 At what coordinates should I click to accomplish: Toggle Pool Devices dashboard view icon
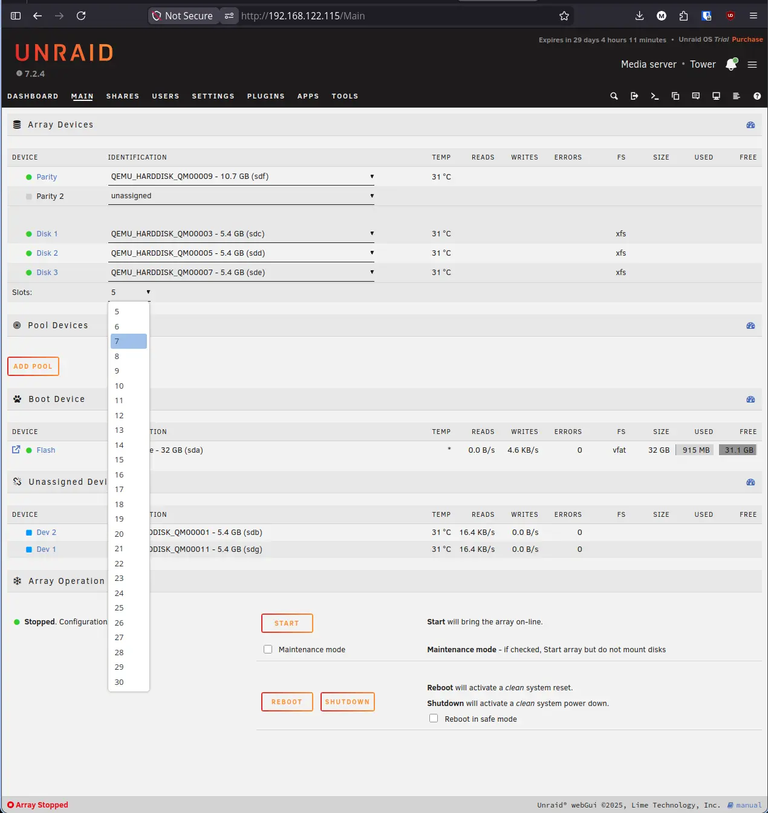point(750,326)
